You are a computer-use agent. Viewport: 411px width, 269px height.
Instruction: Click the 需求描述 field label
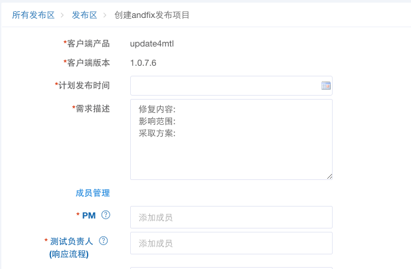[92, 108]
